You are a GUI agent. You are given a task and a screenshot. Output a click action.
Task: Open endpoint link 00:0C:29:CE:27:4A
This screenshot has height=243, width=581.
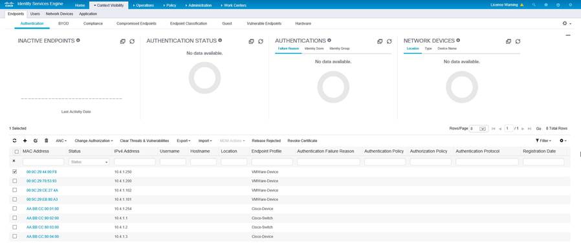click(x=42, y=191)
